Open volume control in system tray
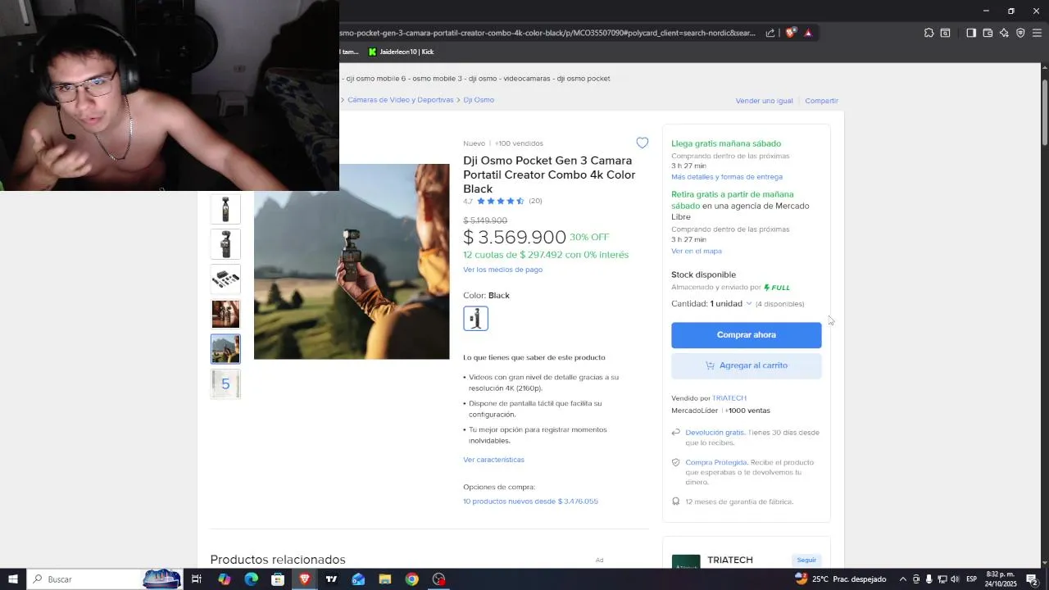1049x590 pixels. (x=955, y=579)
